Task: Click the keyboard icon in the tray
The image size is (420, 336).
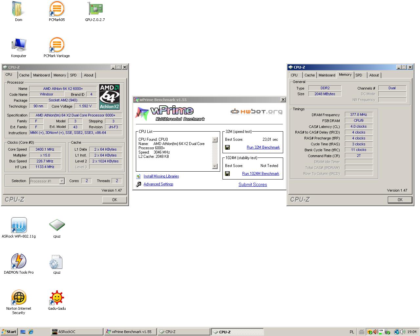Action: pos(361,332)
